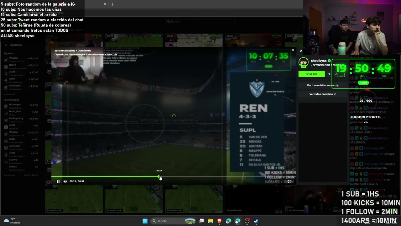The height and width of the screenshot is (226, 401).
Task: Open the Siguiendo heart section header
Action: tap(13, 45)
